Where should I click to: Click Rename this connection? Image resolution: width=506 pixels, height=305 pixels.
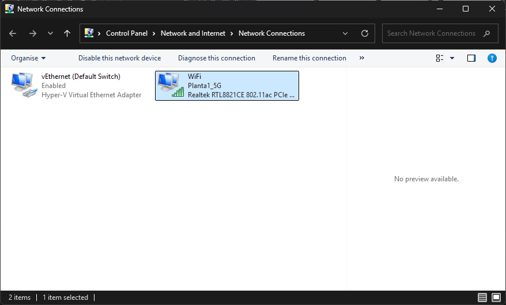(309, 58)
